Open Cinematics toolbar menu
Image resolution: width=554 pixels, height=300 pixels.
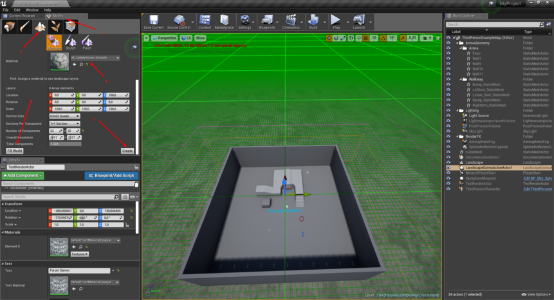pos(291,22)
